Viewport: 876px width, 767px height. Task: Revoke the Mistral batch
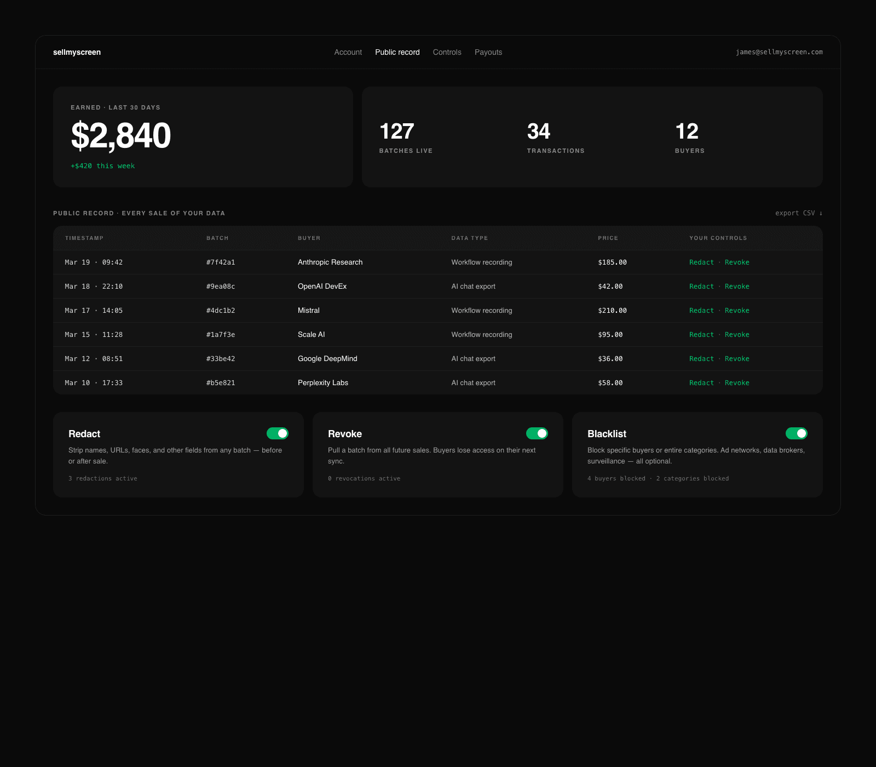coord(737,311)
